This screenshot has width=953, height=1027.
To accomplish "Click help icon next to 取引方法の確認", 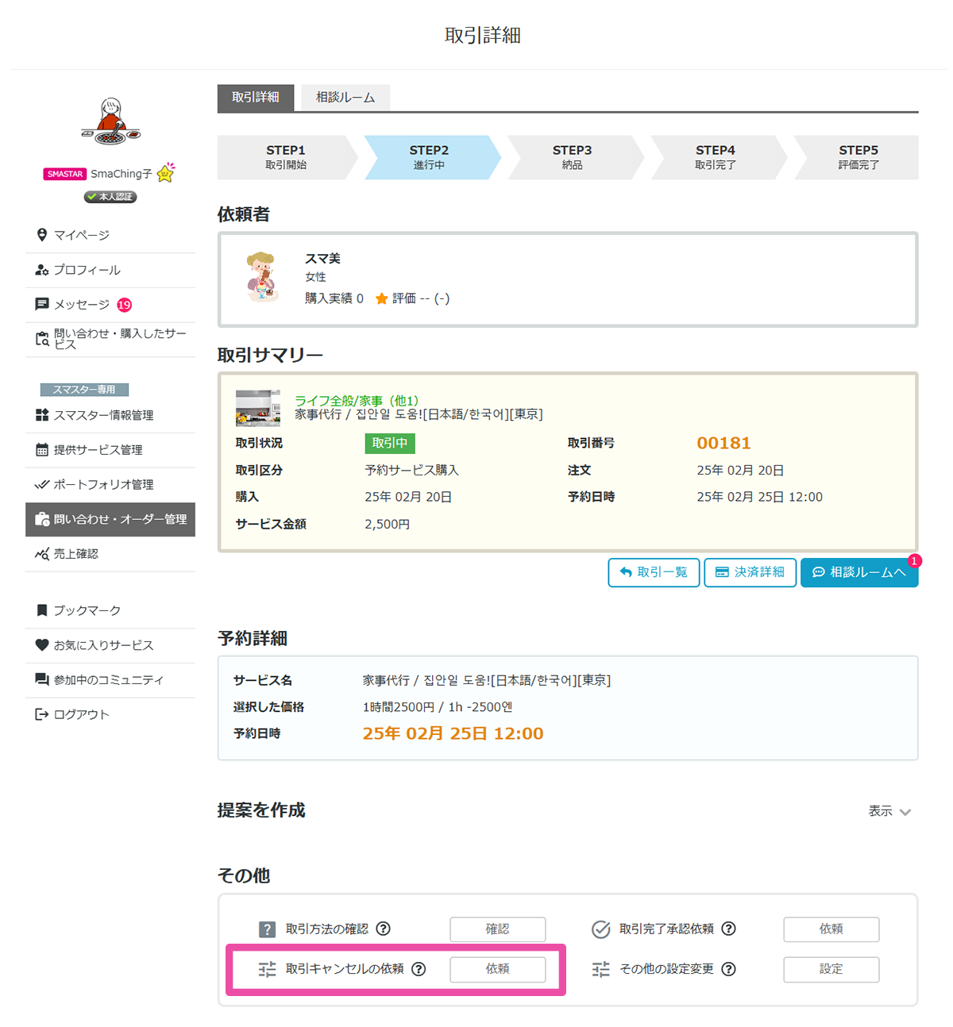I will point(384,929).
